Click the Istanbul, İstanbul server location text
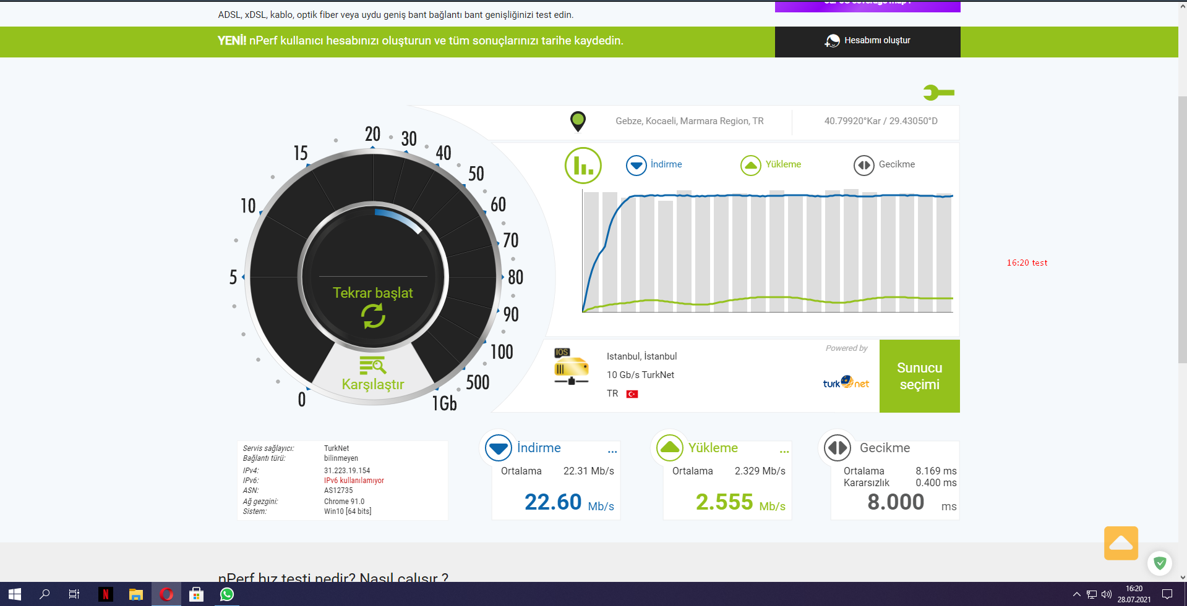 641,356
